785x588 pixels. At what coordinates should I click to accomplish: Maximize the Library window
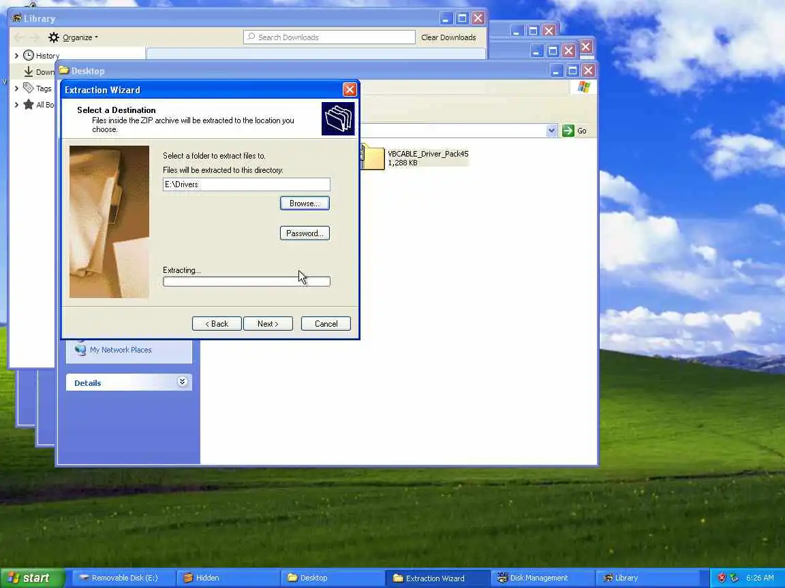tap(462, 18)
